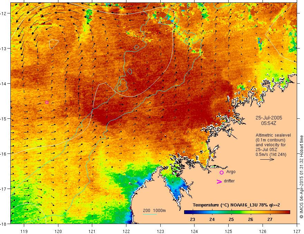Click the vertical IMOS copyright timestamp text

pos(301,177)
